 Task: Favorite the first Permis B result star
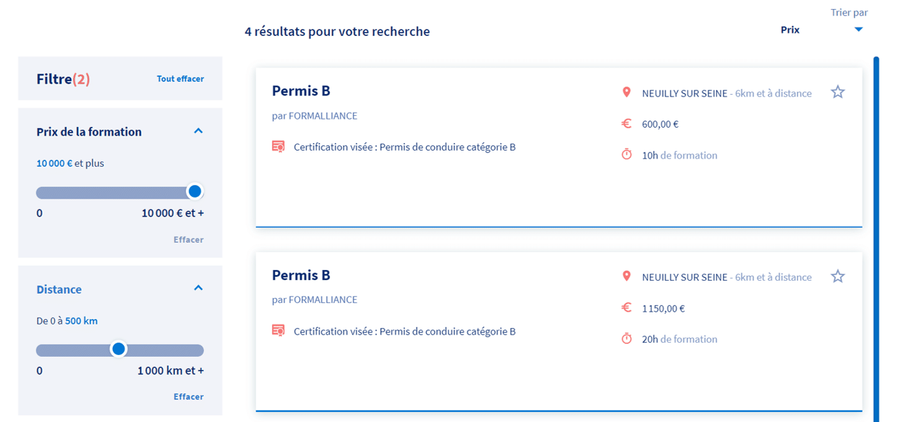tap(838, 92)
